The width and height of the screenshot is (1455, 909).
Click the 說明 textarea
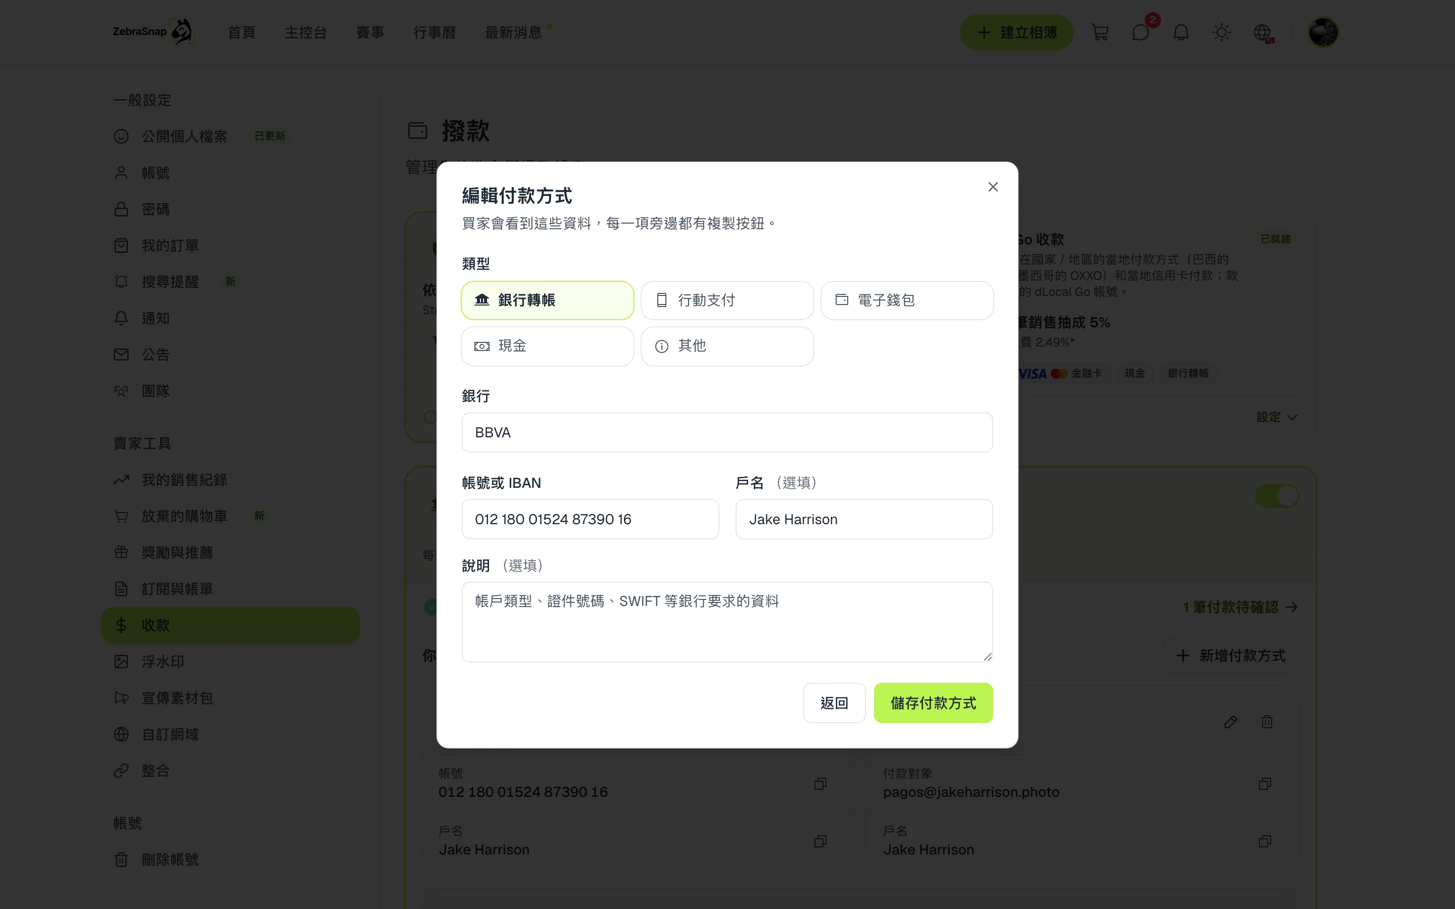point(727,622)
